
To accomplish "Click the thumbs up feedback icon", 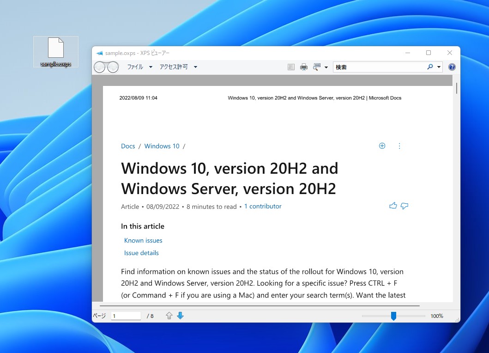I will coord(393,206).
